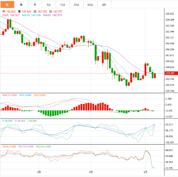The width and height of the screenshot is (178, 177).
Task: Switch to the 5分 interval tab
Action: click(49, 5)
